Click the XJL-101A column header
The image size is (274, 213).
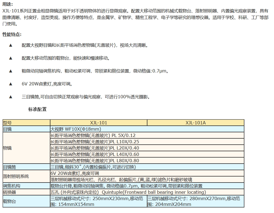(x=196, y=123)
